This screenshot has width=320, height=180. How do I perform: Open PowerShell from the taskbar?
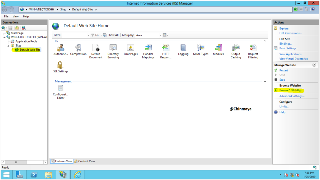coord(34,175)
